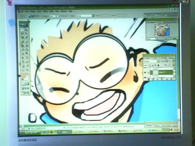
Task: Hide Layer 3 using its eye icon
Action: [145, 72]
